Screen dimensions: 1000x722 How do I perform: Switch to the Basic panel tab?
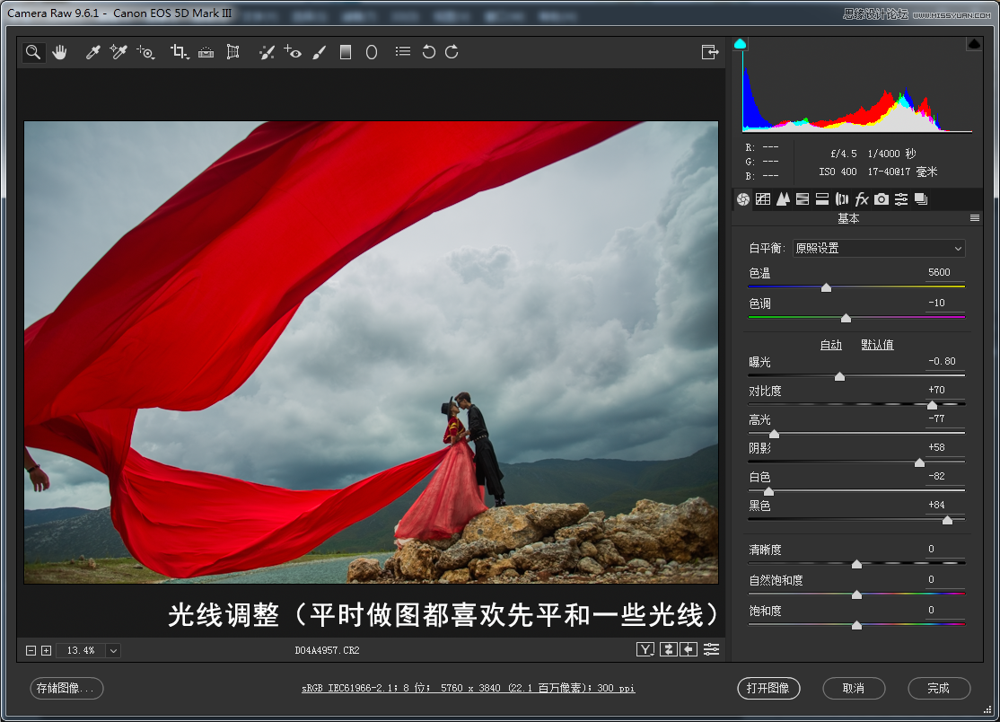(x=743, y=199)
